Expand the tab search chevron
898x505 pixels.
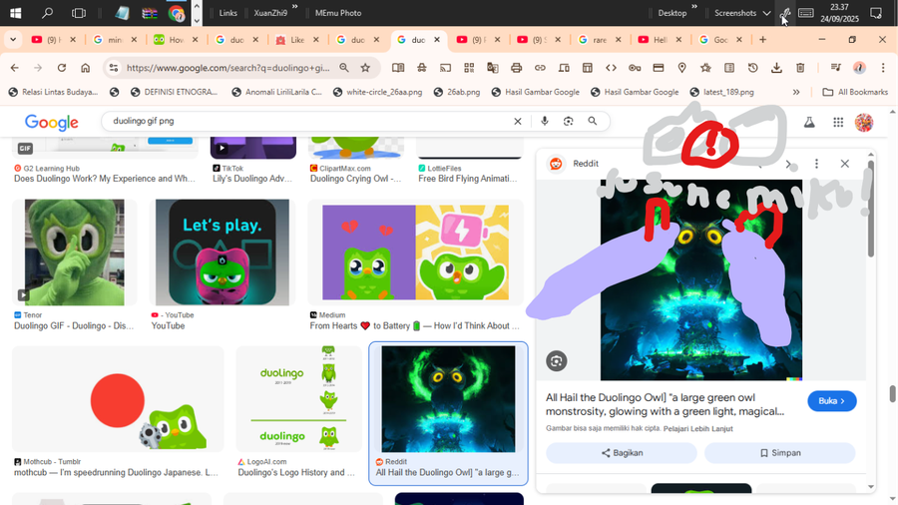click(13, 40)
